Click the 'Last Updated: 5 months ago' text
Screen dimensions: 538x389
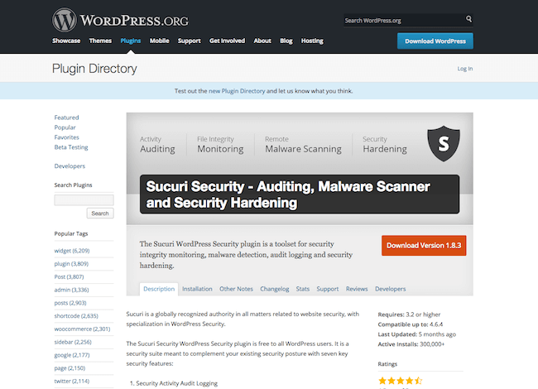click(x=417, y=334)
